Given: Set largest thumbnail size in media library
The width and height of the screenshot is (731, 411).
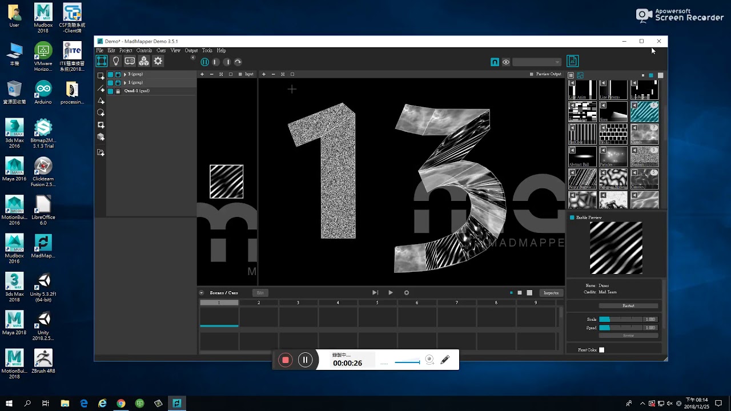Looking at the screenshot, I should pyautogui.click(x=661, y=75).
